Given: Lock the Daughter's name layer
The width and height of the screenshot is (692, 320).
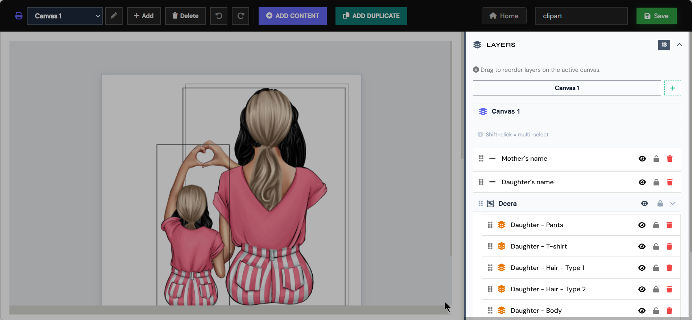Looking at the screenshot, I should 656,182.
